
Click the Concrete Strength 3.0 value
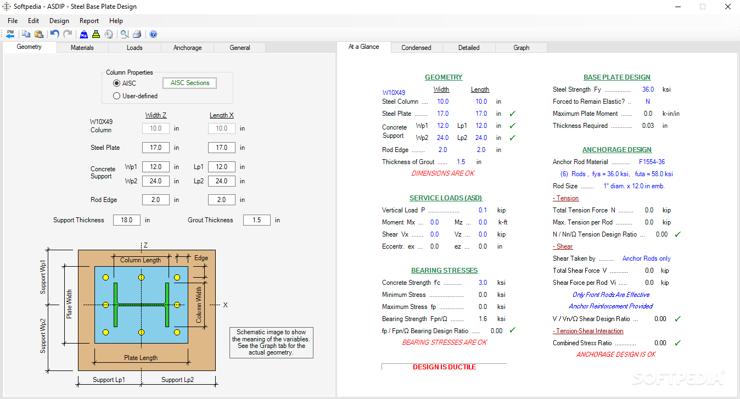(x=483, y=283)
